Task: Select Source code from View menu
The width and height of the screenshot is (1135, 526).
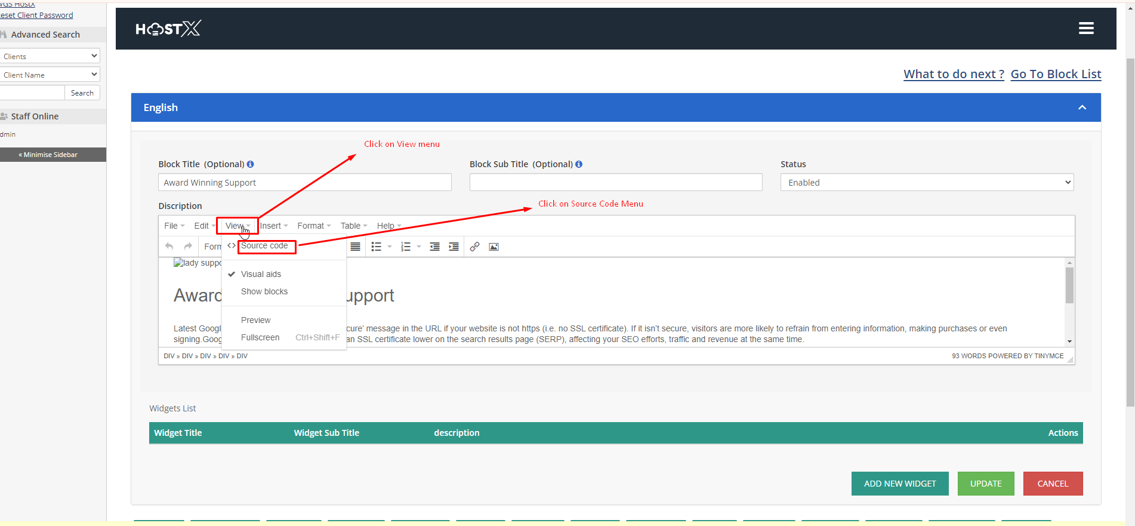Action: 264,246
